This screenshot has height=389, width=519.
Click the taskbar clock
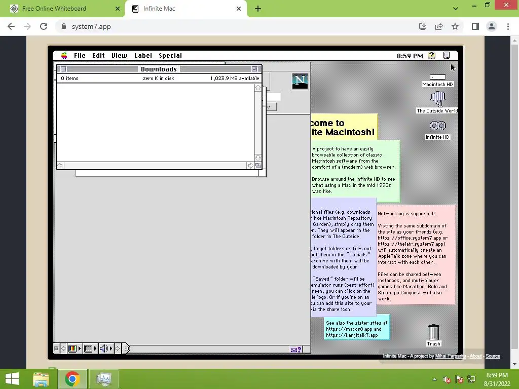[497, 379]
